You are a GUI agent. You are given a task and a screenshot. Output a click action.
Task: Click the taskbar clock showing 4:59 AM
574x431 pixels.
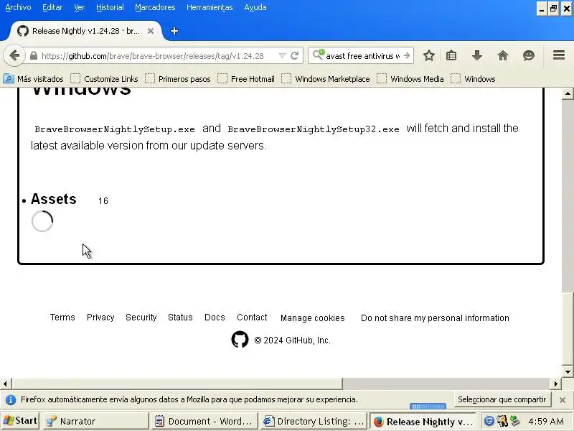(546, 422)
